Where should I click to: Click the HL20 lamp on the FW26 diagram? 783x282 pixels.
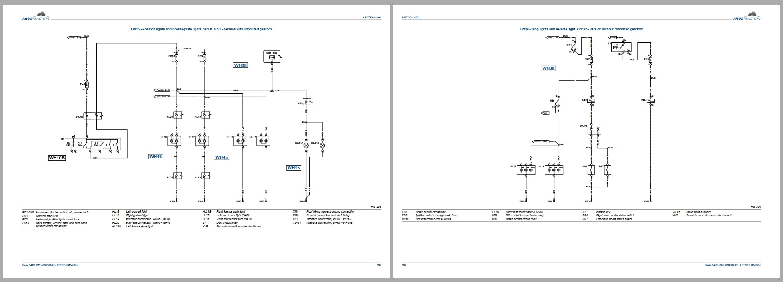tap(526, 170)
